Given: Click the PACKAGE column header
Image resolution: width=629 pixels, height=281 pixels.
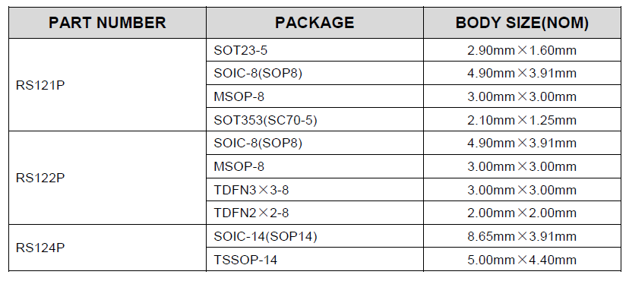Looking at the screenshot, I should tap(314, 23).
